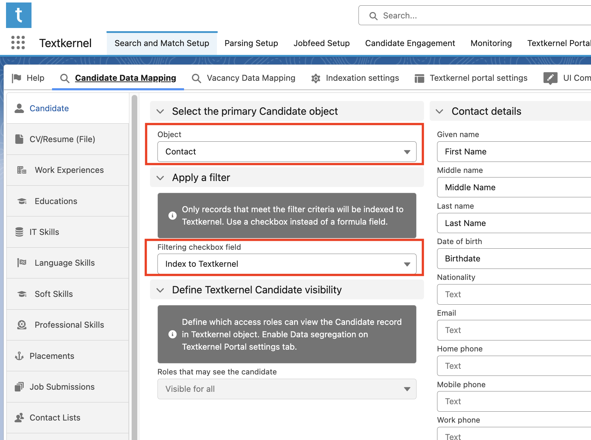Click the info icon in the filter criteria note
This screenshot has height=440, width=591.
pos(172,215)
